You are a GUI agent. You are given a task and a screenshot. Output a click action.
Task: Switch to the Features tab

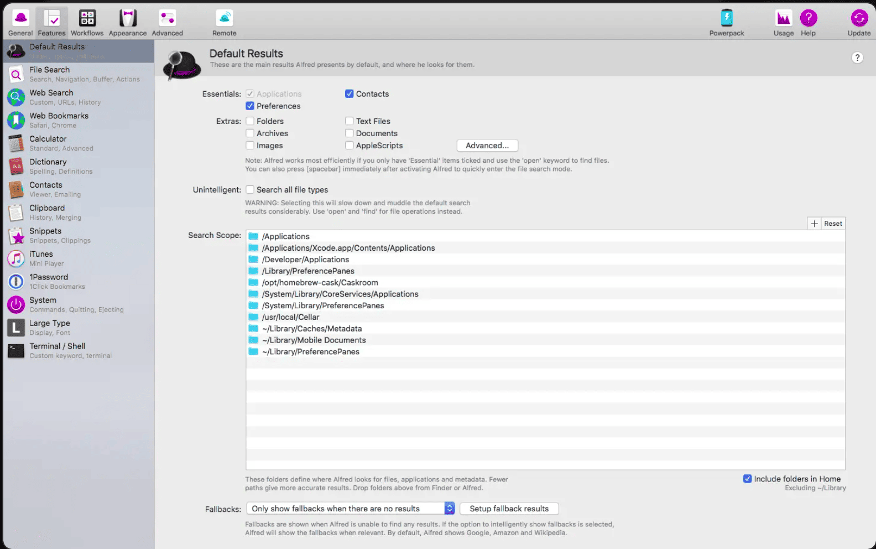pyautogui.click(x=51, y=23)
